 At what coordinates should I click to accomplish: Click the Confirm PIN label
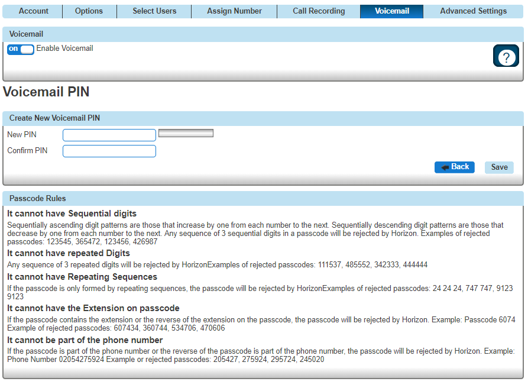27,151
